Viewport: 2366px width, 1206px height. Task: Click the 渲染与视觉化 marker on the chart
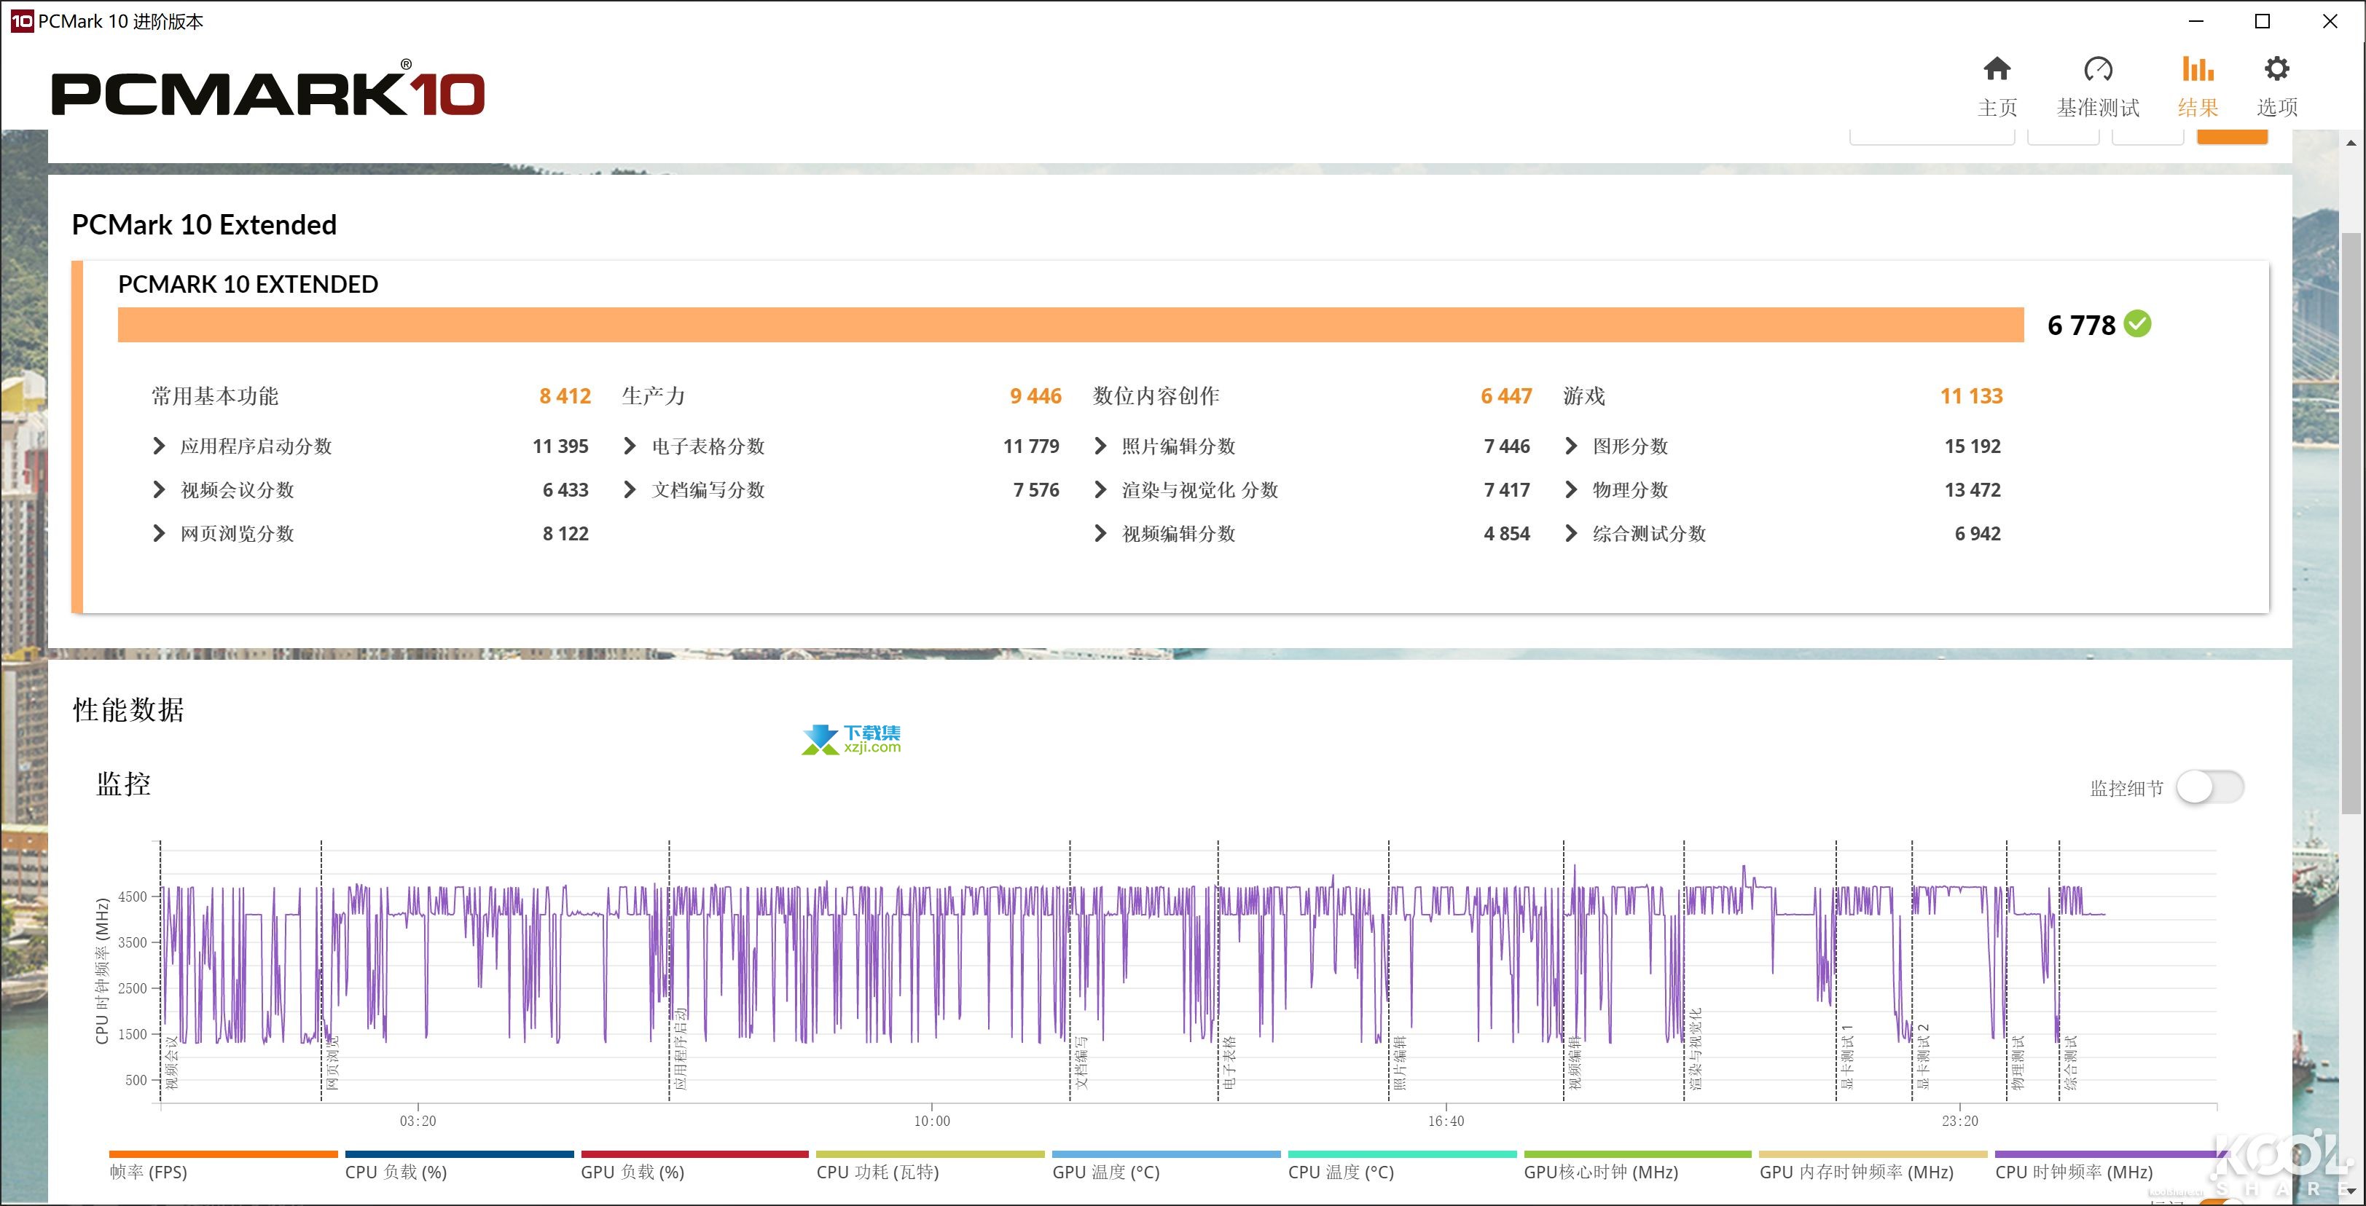click(x=1696, y=1049)
